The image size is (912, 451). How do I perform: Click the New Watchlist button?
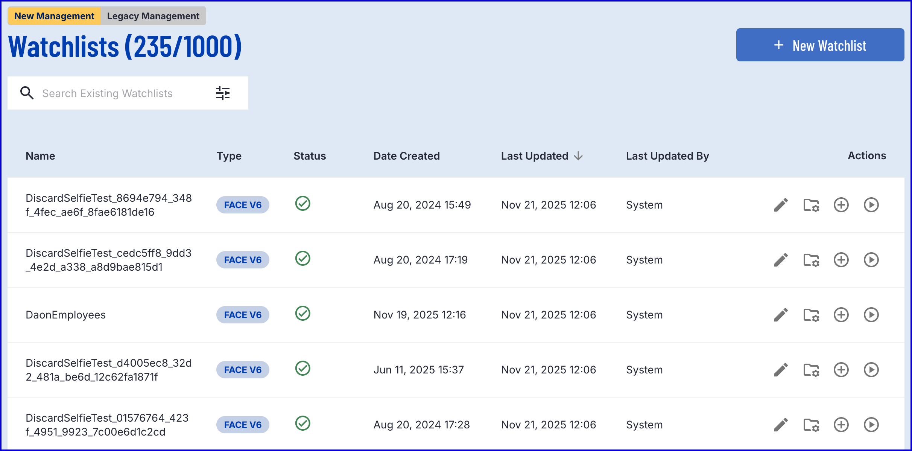[x=820, y=45]
